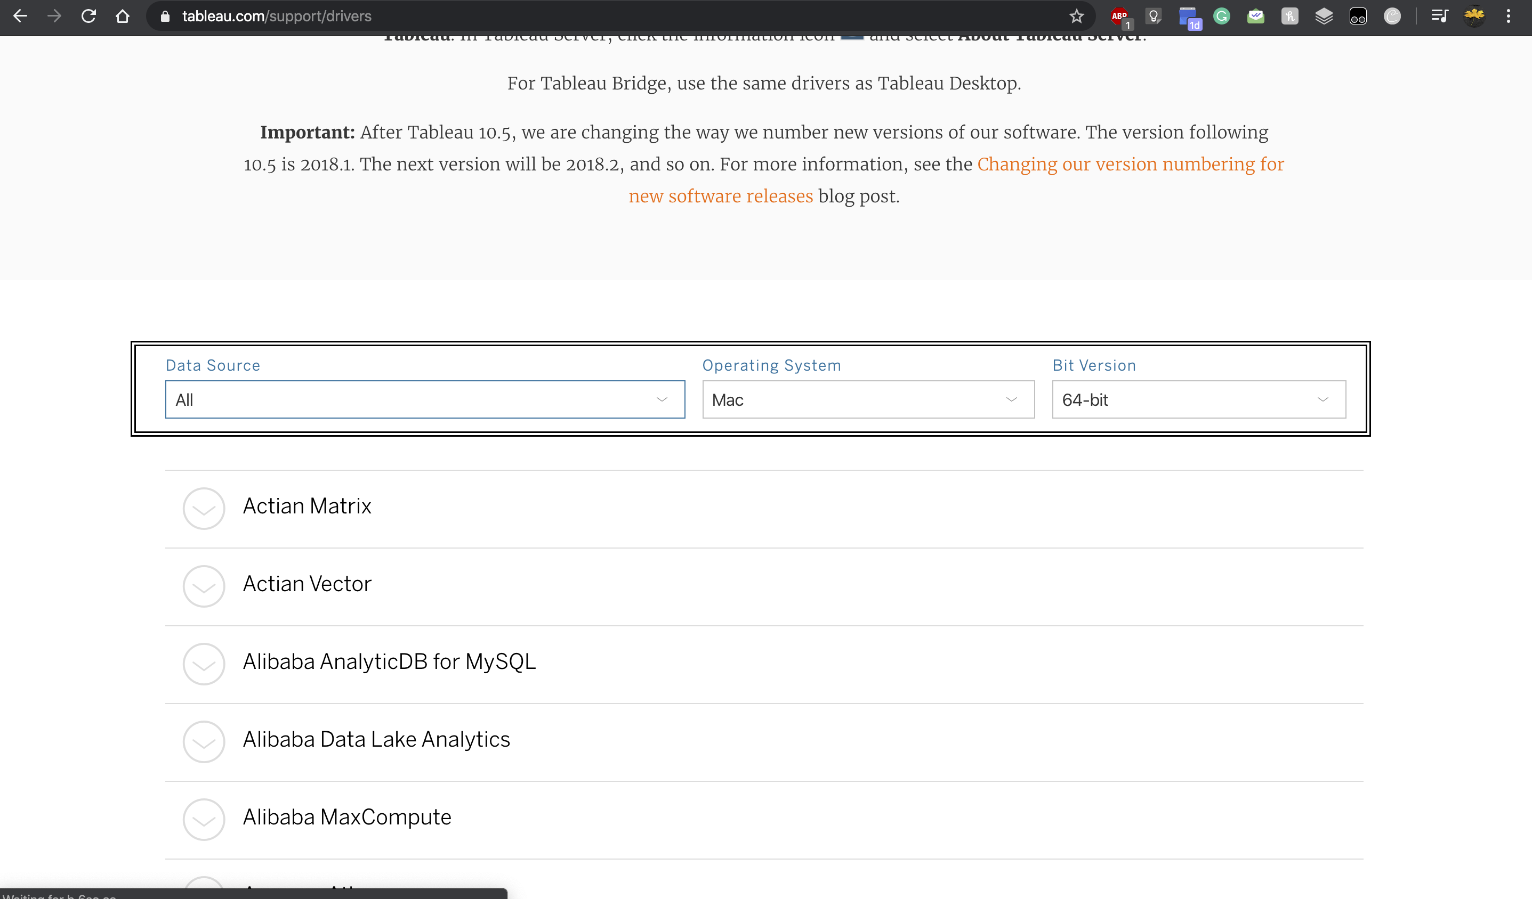Viewport: 1532px width, 899px height.
Task: Expand the Actian Matrix driver section
Action: pyautogui.click(x=204, y=508)
